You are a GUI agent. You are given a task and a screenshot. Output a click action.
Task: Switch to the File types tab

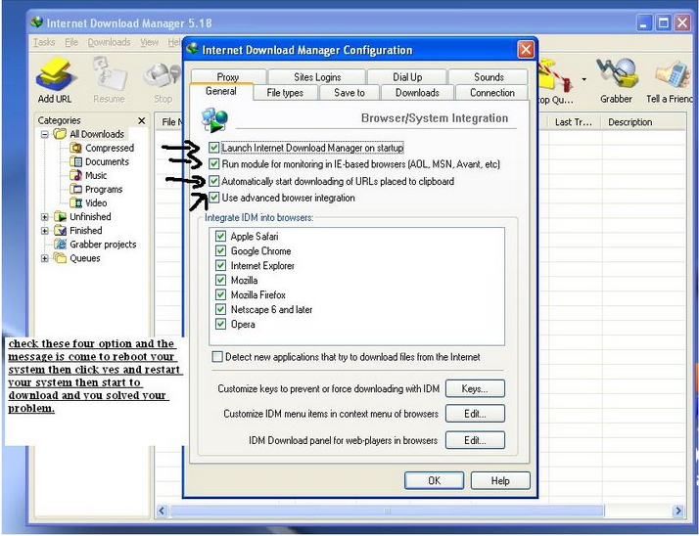285,93
